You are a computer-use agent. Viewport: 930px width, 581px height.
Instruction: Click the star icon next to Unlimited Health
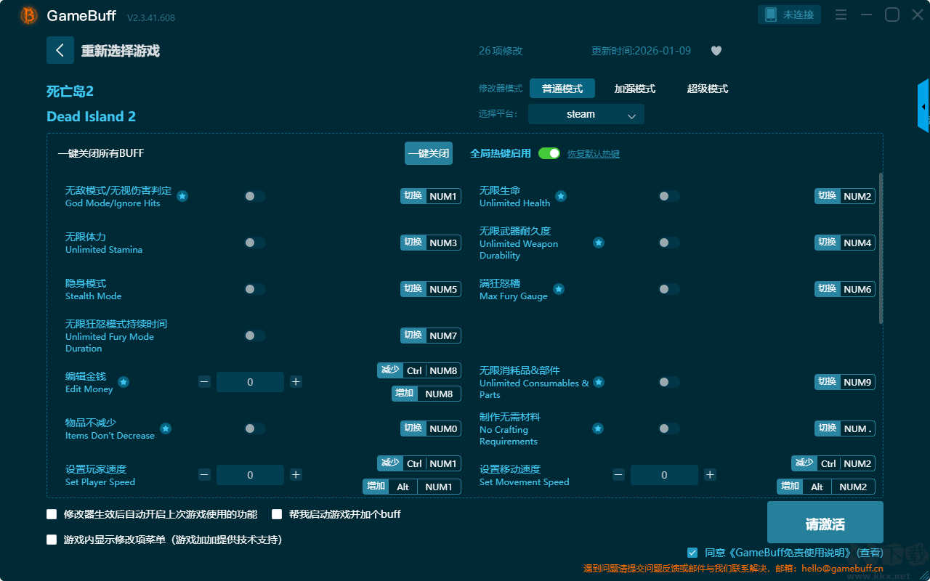[x=561, y=196]
